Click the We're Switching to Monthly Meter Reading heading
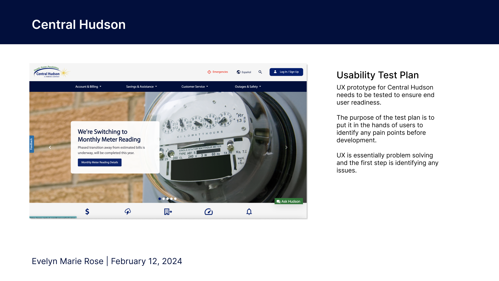The width and height of the screenshot is (499, 281). [x=109, y=136]
